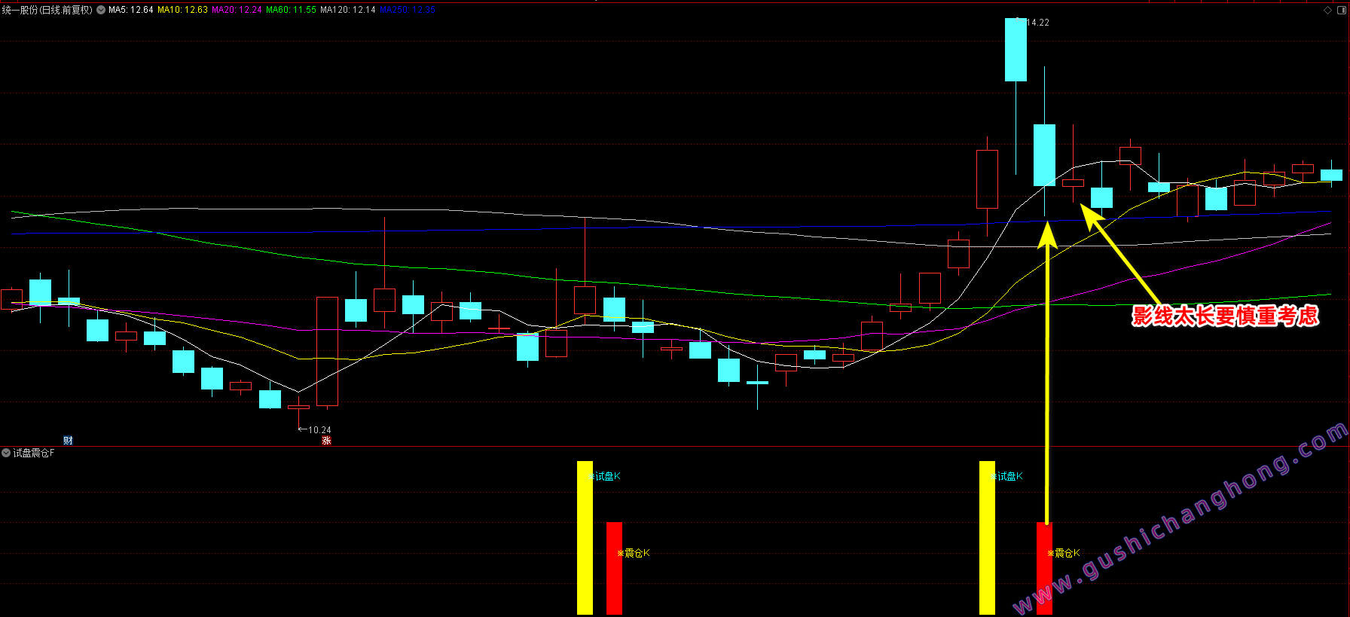The image size is (1350, 617).
Task: Click the blue 财 marker icon
Action: [68, 440]
